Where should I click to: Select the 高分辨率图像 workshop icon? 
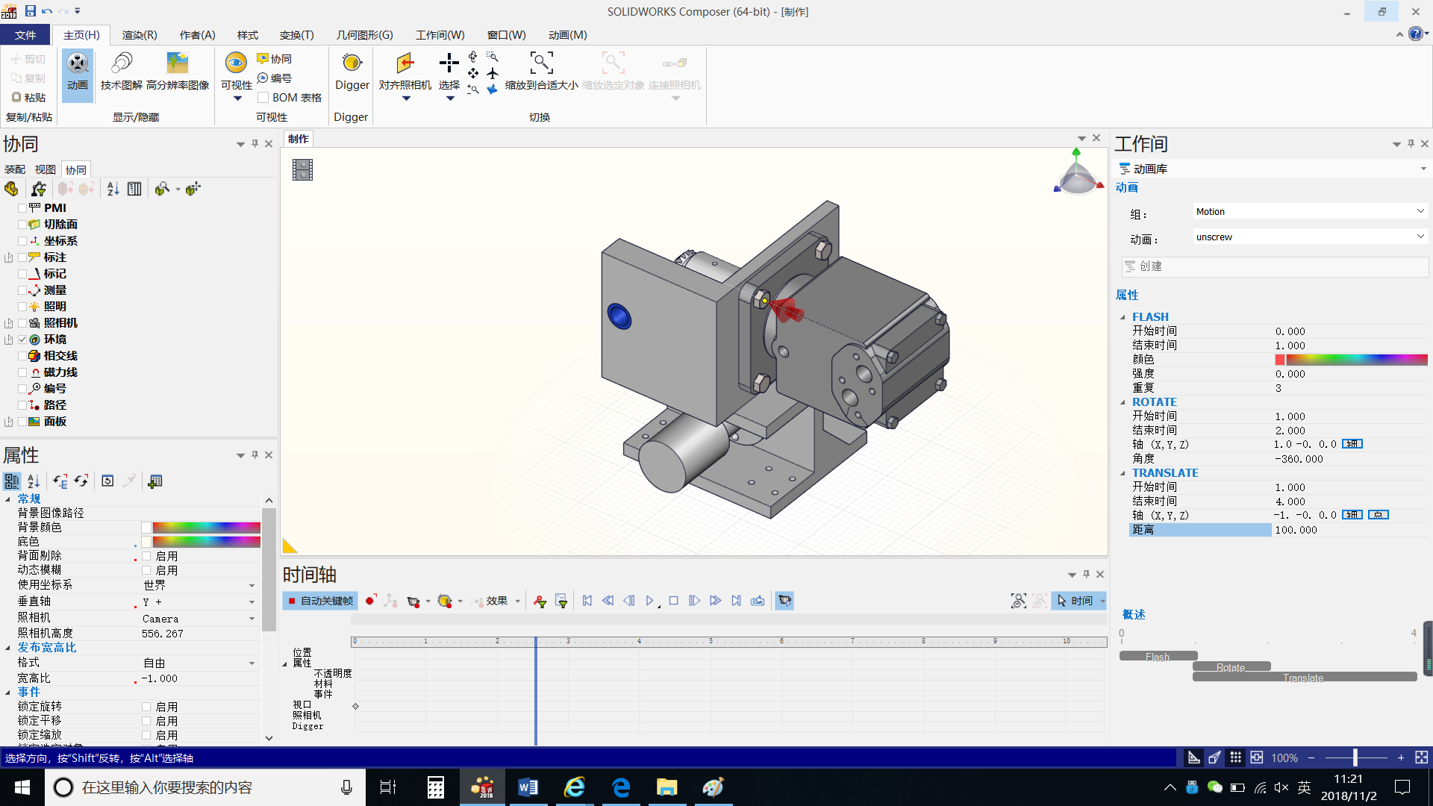(177, 71)
